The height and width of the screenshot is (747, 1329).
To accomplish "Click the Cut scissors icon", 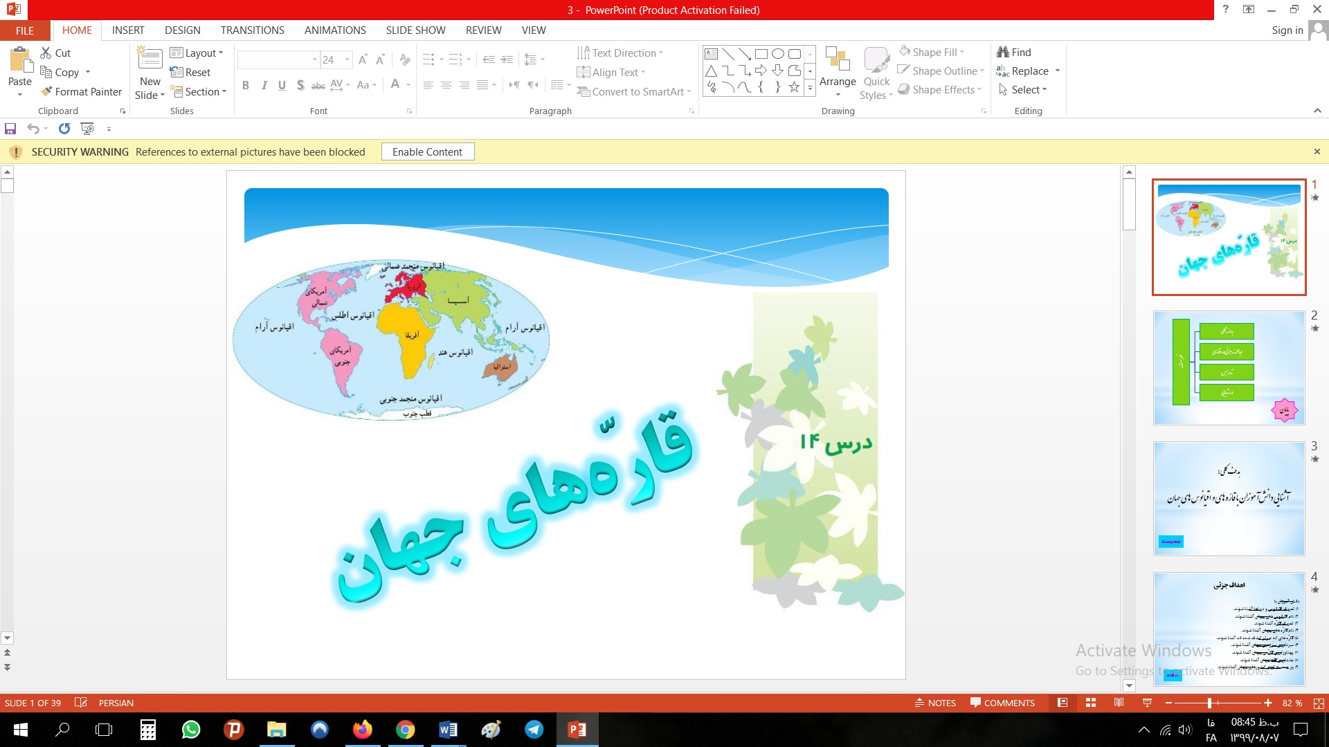I will pos(46,53).
